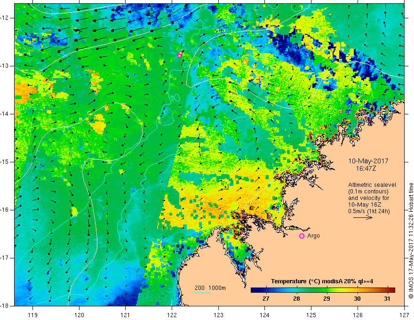Click longitude axis label '127'
Viewport: 414px width, 320px height.
point(404,315)
